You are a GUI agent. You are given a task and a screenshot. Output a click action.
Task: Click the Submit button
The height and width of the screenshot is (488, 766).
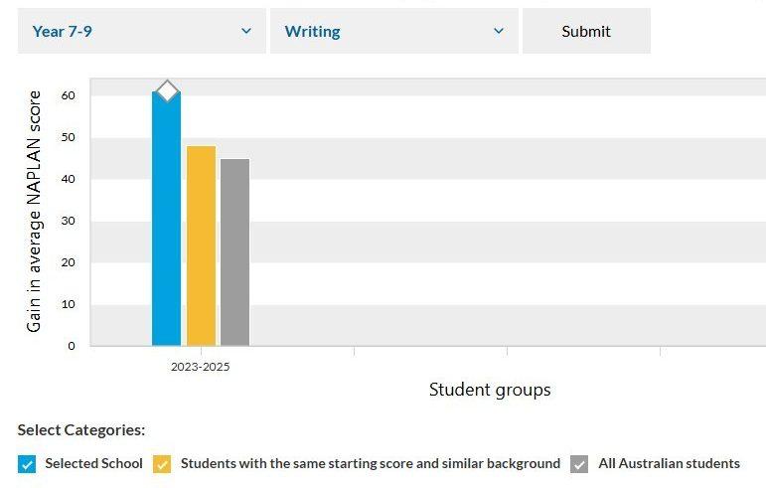tap(586, 31)
